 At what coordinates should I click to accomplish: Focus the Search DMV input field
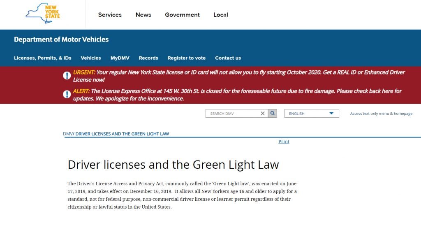pos(233,114)
